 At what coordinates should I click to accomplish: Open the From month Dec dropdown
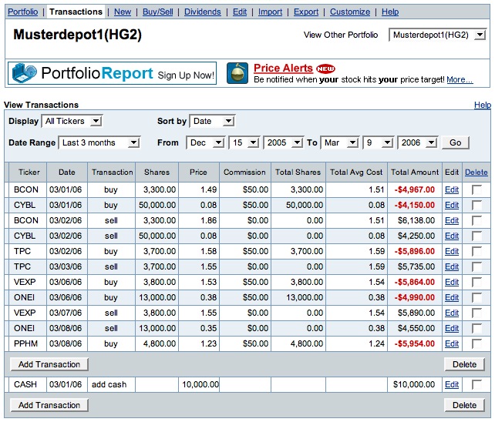206,143
